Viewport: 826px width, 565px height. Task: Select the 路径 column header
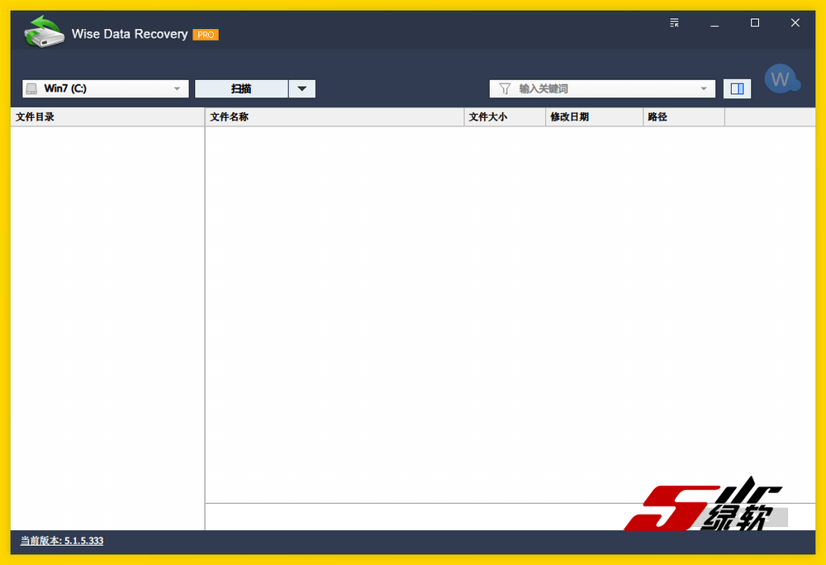(683, 117)
